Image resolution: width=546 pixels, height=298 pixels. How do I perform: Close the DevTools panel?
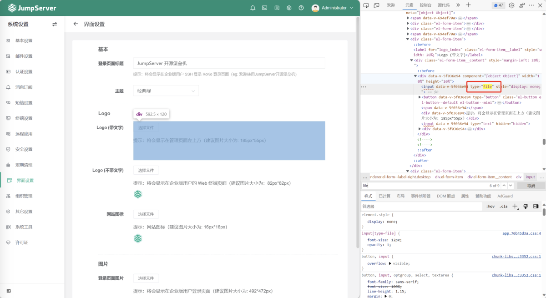point(541,5)
